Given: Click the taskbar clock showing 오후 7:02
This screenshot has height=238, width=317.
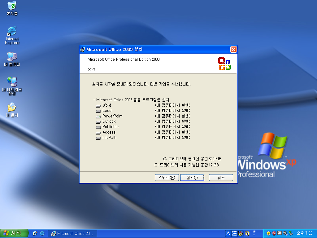Looking at the screenshot, I should (x=304, y=233).
